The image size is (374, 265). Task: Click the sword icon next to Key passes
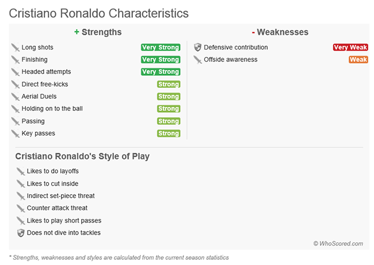(x=16, y=133)
